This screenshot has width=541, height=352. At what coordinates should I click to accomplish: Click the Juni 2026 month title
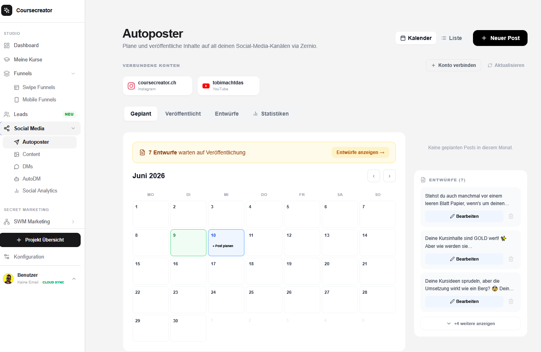click(x=149, y=176)
